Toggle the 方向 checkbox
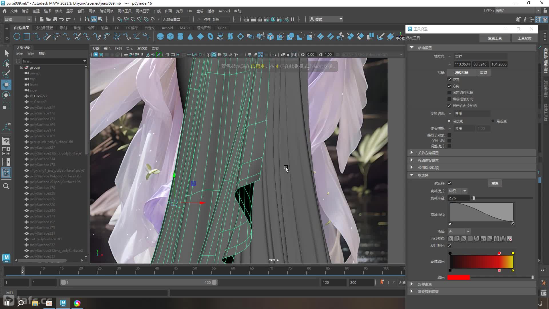The width and height of the screenshot is (549, 309). tap(449, 86)
